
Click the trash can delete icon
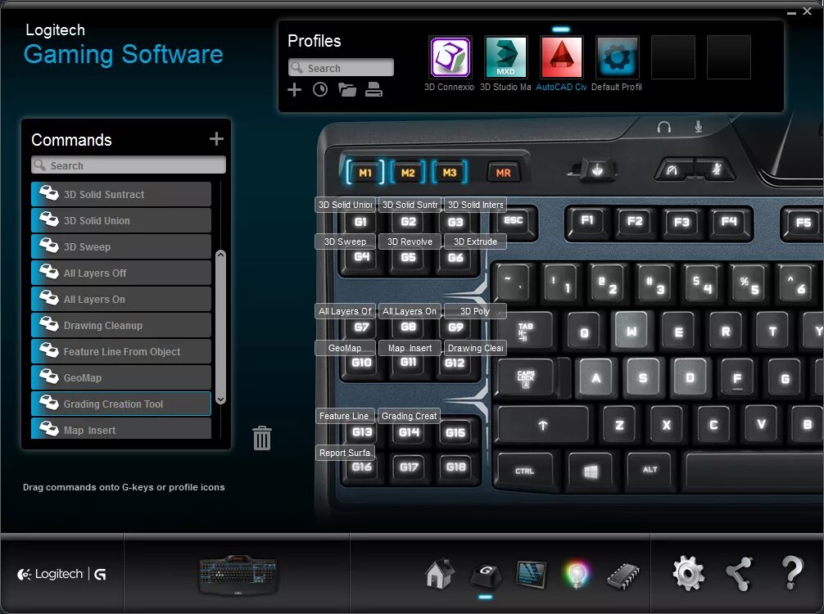coord(262,437)
